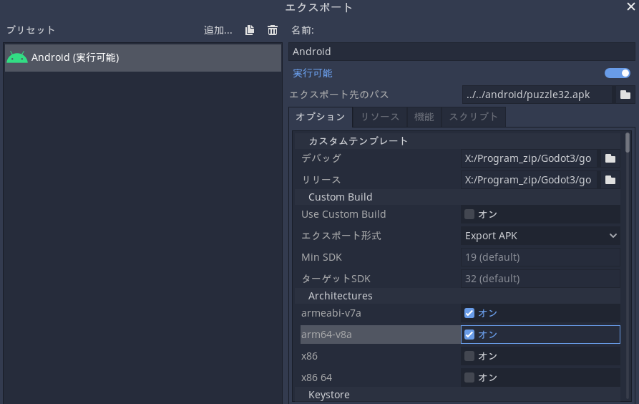Delete the preset with trash icon
Image resolution: width=639 pixels, height=404 pixels.
272,30
